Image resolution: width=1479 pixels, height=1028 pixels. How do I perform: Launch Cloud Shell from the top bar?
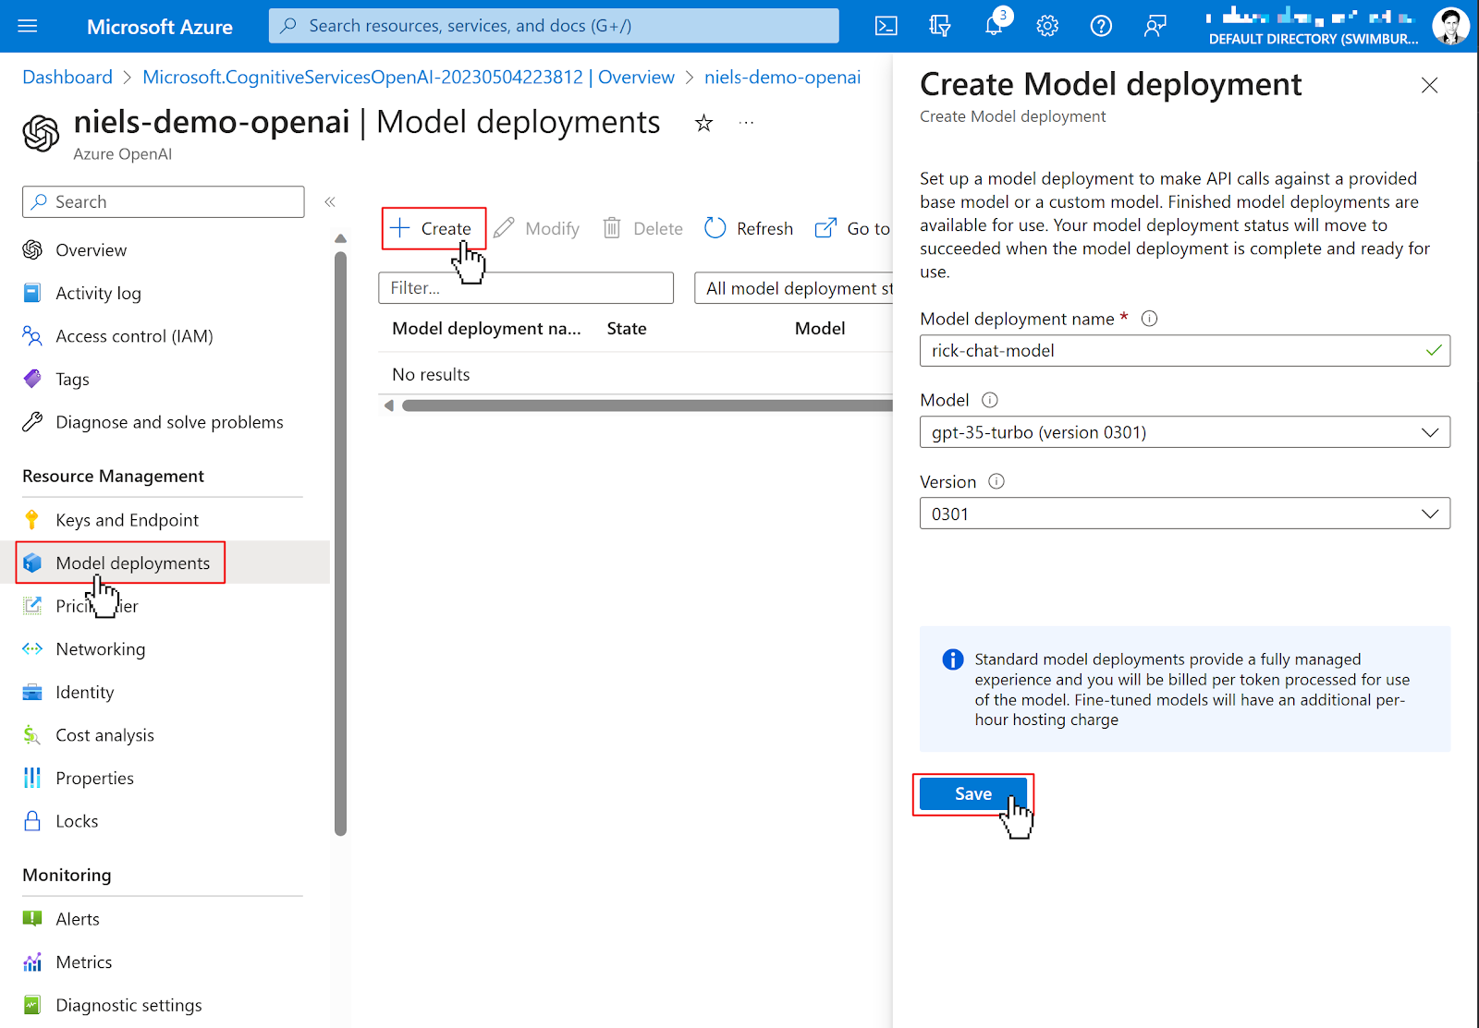886,26
